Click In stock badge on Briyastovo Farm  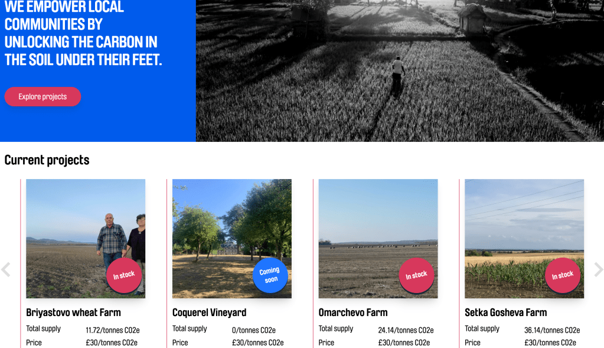point(124,275)
